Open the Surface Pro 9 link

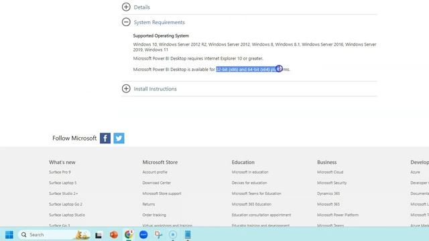coord(60,172)
